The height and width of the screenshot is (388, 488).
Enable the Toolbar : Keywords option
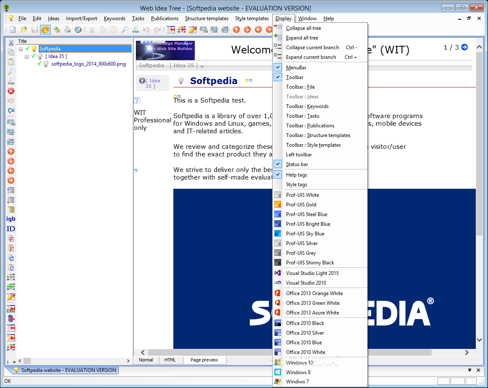tap(320, 106)
